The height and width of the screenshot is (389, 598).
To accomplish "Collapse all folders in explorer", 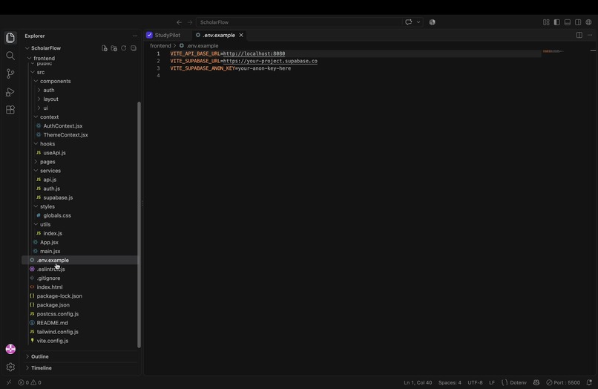I will tap(134, 48).
